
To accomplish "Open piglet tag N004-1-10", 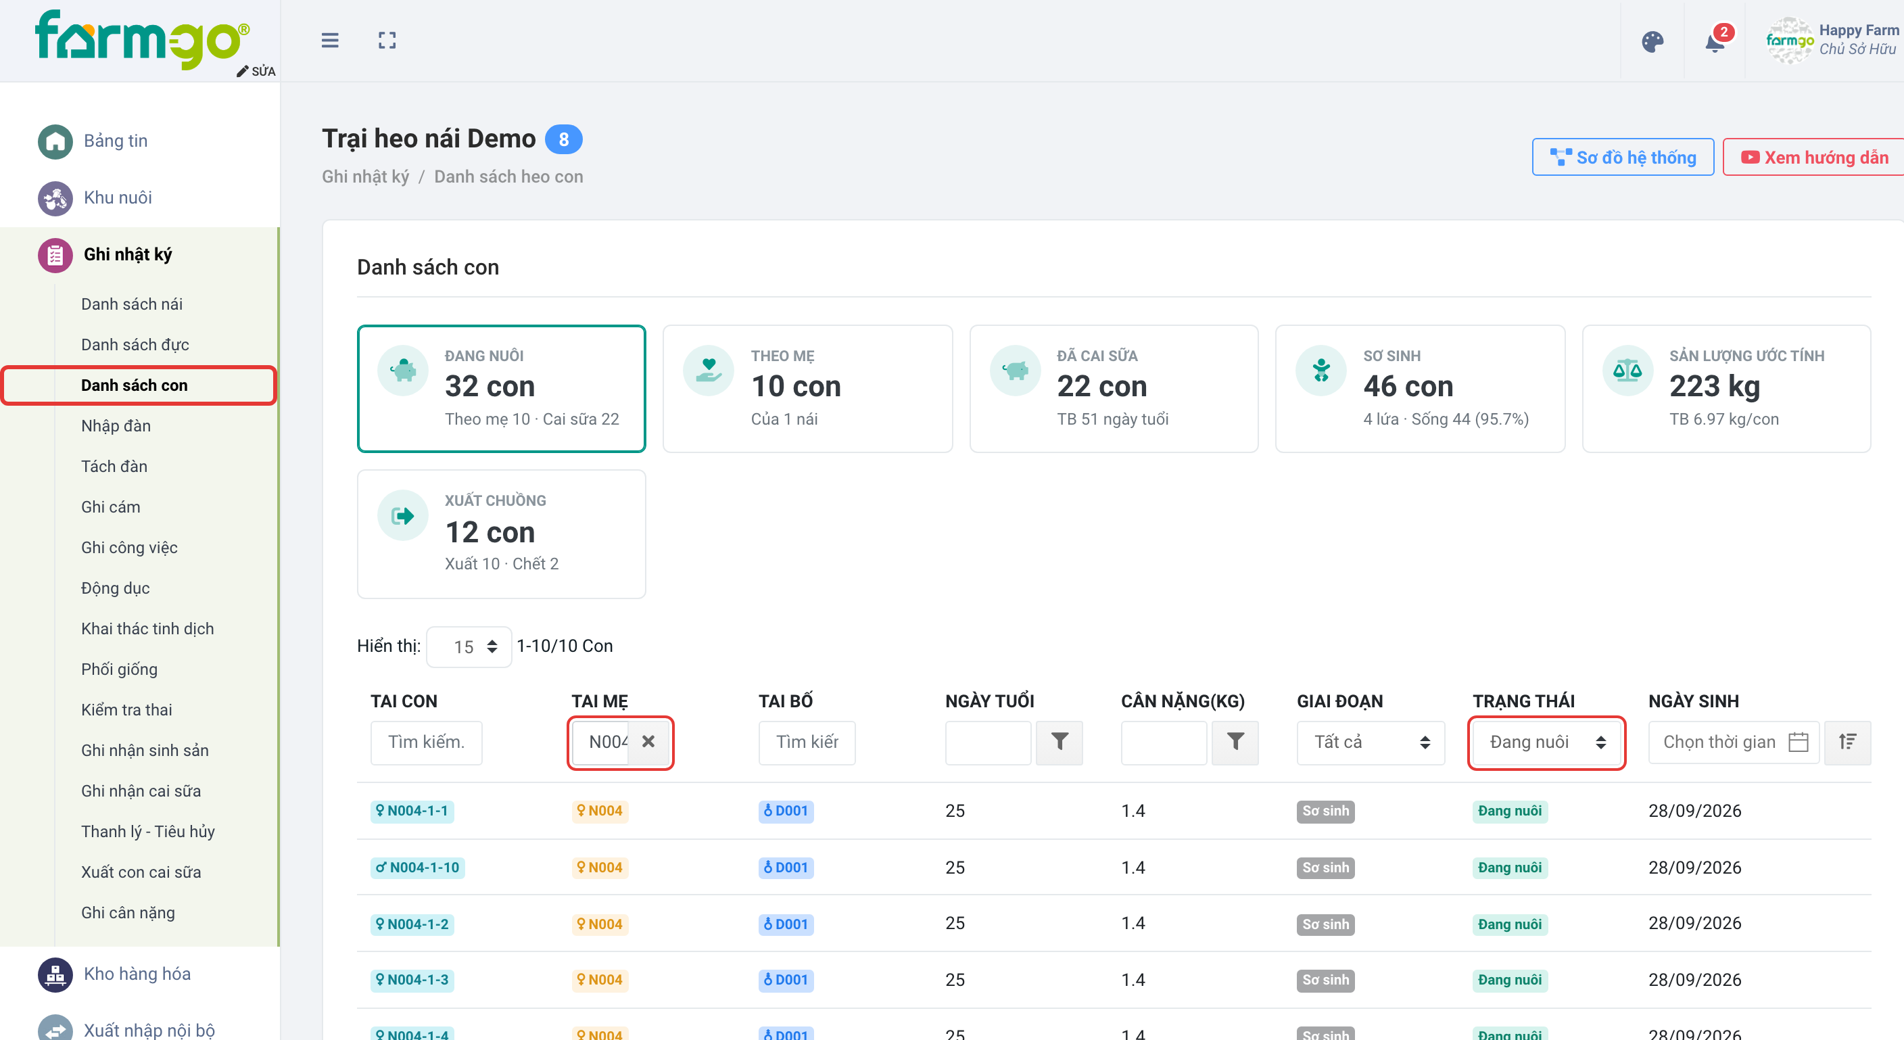I will click(x=417, y=868).
